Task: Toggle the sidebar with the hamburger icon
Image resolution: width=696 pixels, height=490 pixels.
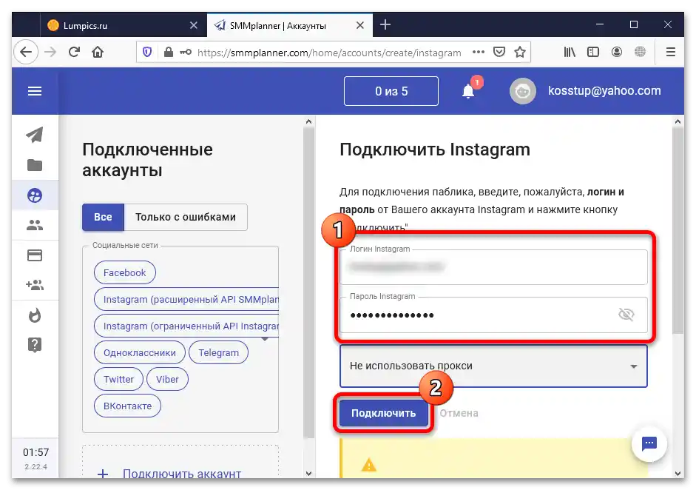Action: click(35, 91)
